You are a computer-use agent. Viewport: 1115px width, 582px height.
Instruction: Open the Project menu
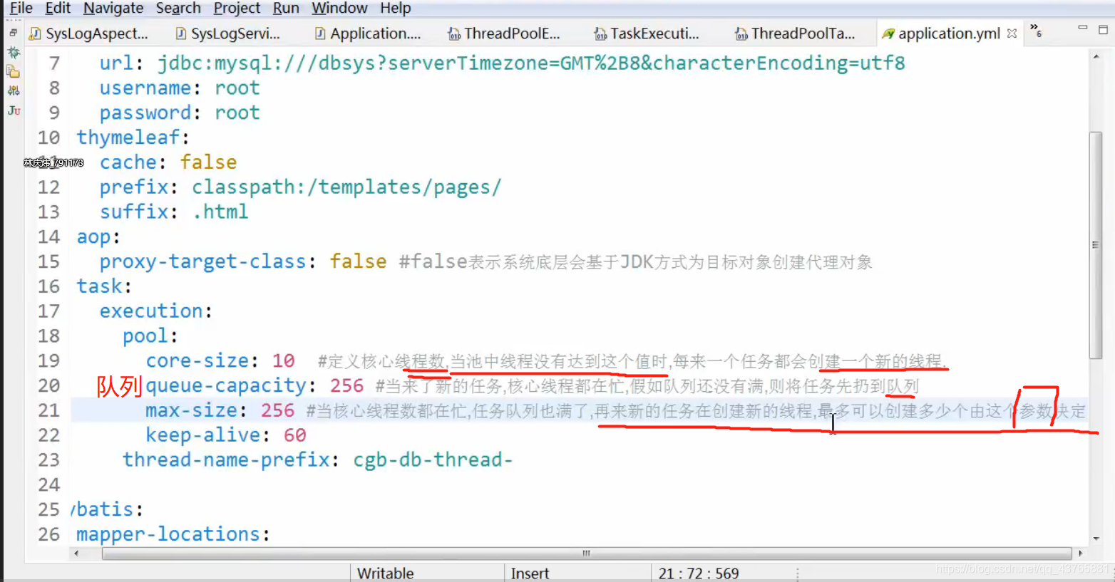(x=237, y=8)
